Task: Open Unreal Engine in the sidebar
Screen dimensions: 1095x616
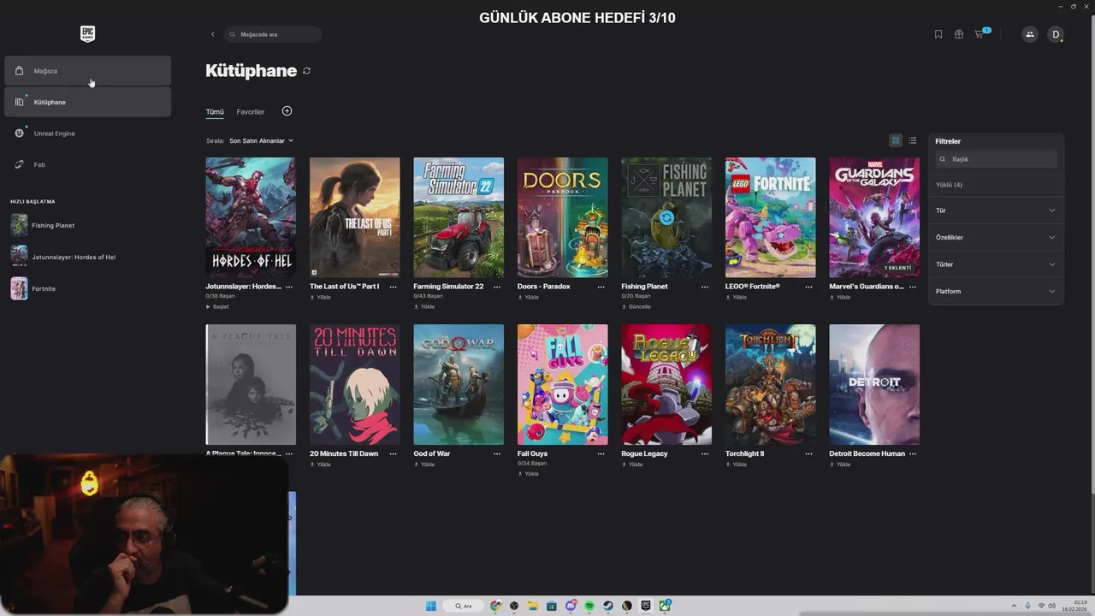Action: point(87,133)
